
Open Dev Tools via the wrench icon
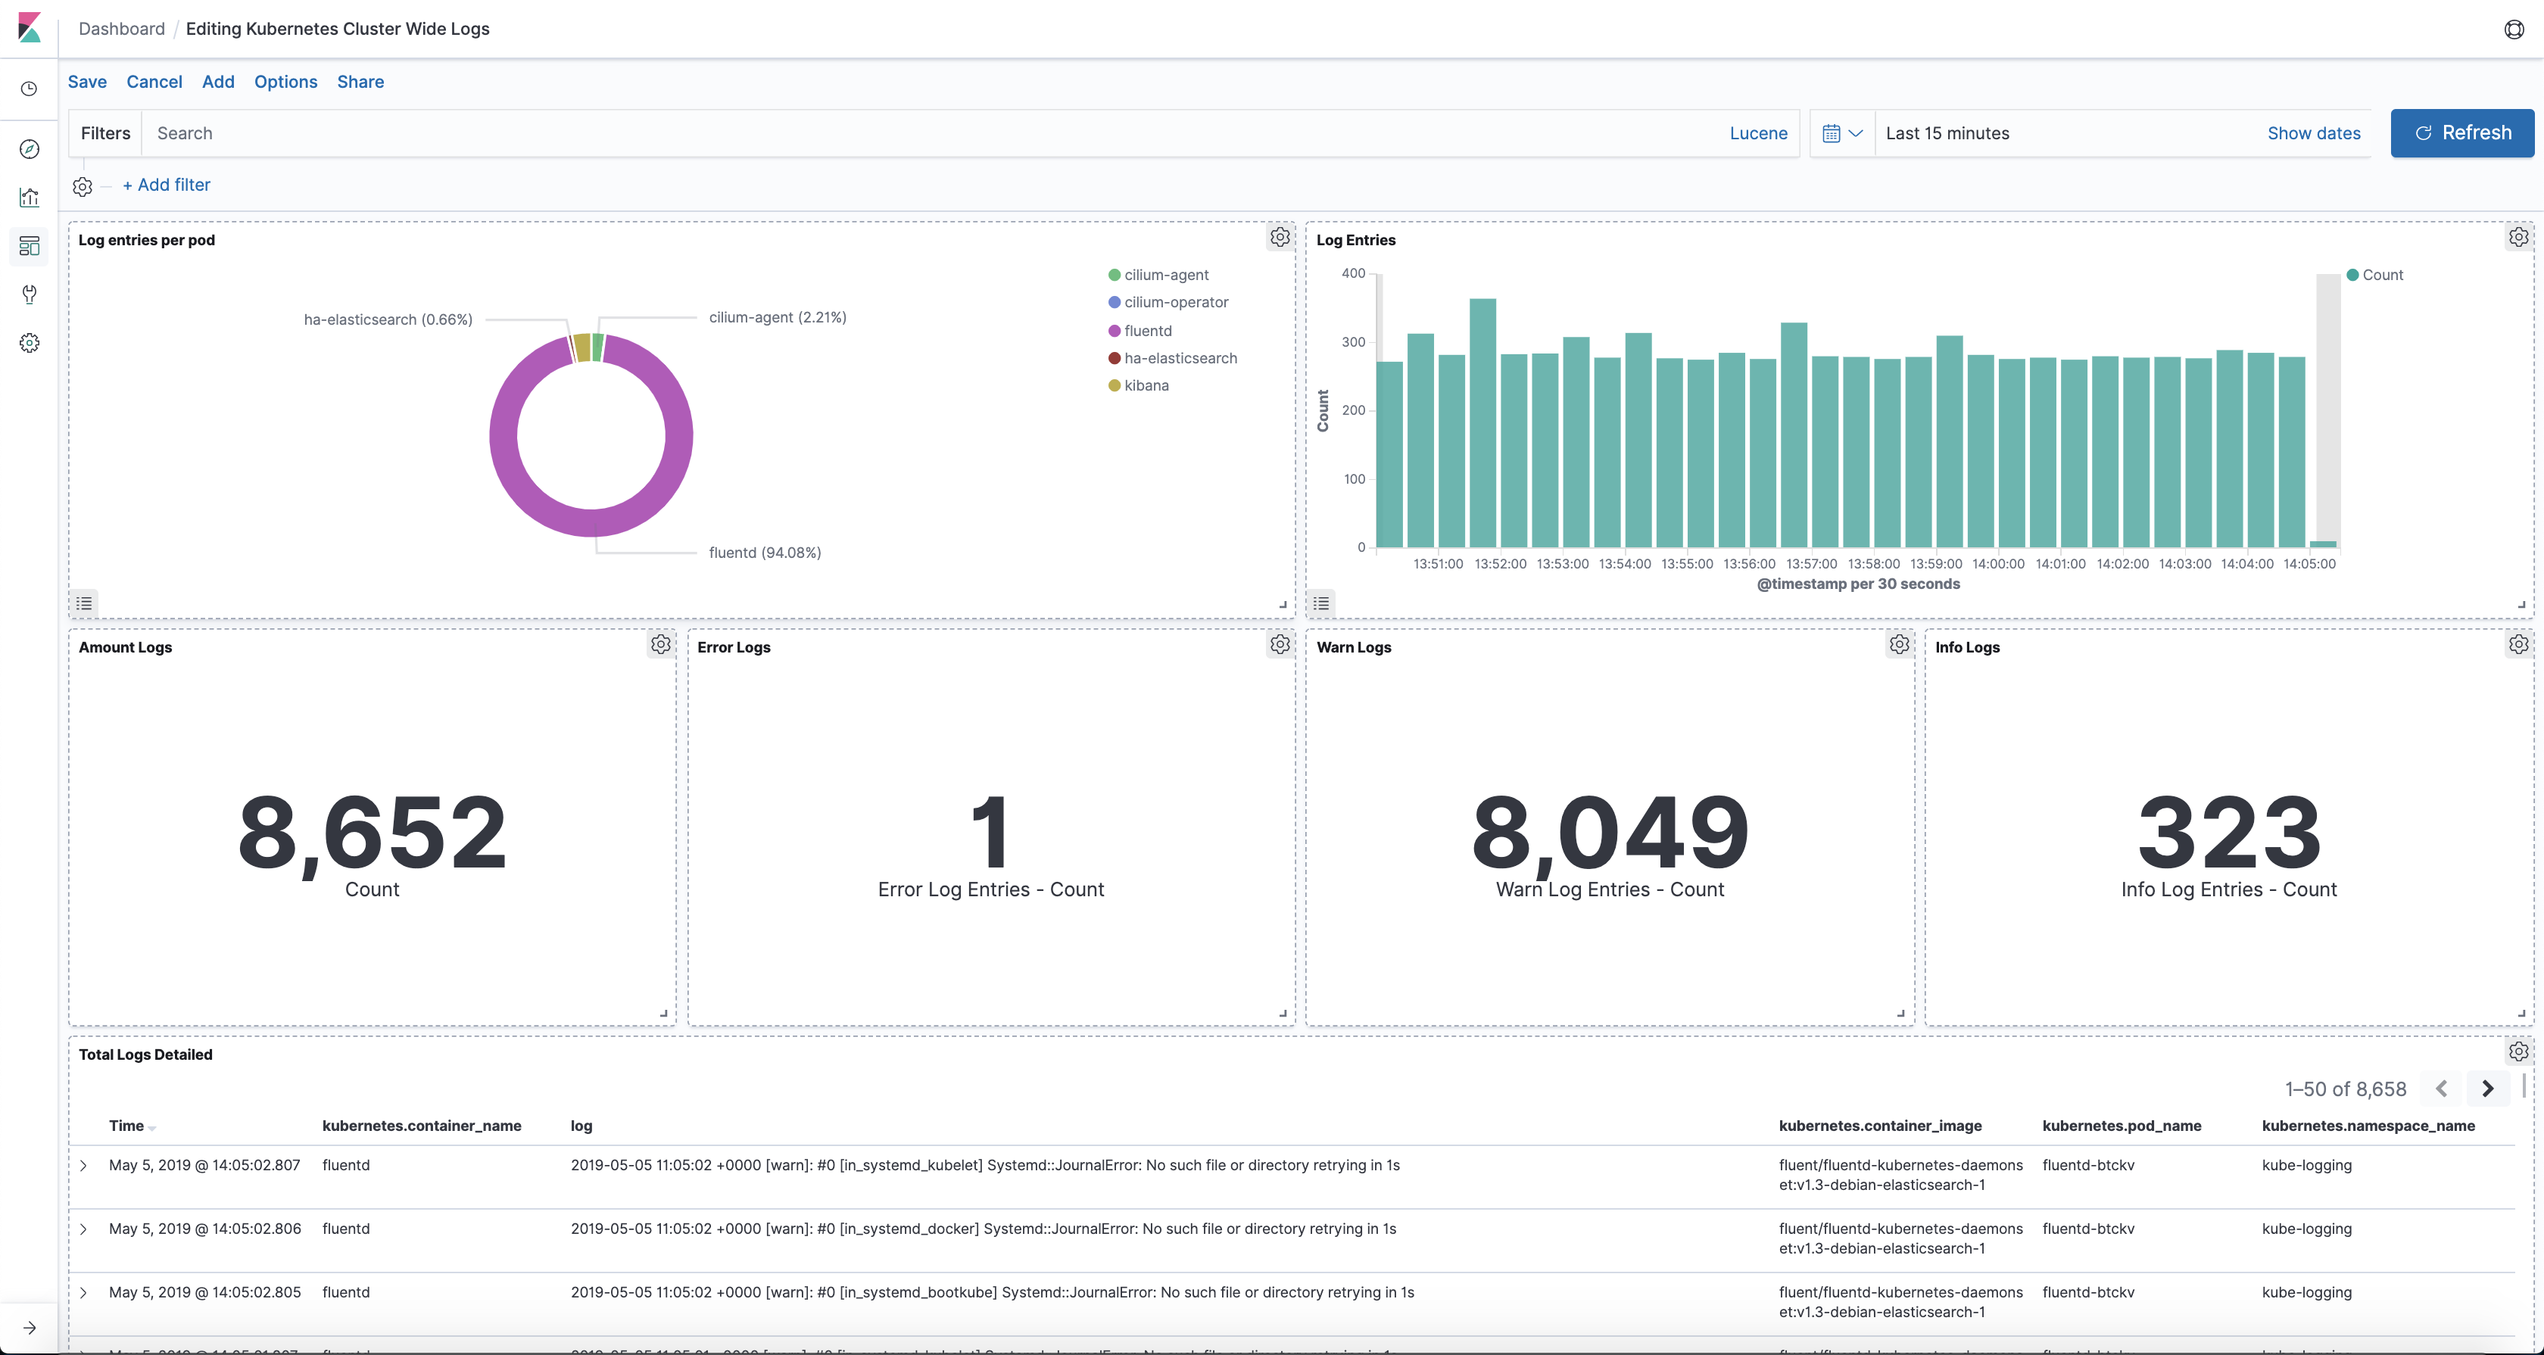(30, 294)
